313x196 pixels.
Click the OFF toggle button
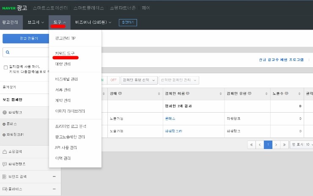113,80
